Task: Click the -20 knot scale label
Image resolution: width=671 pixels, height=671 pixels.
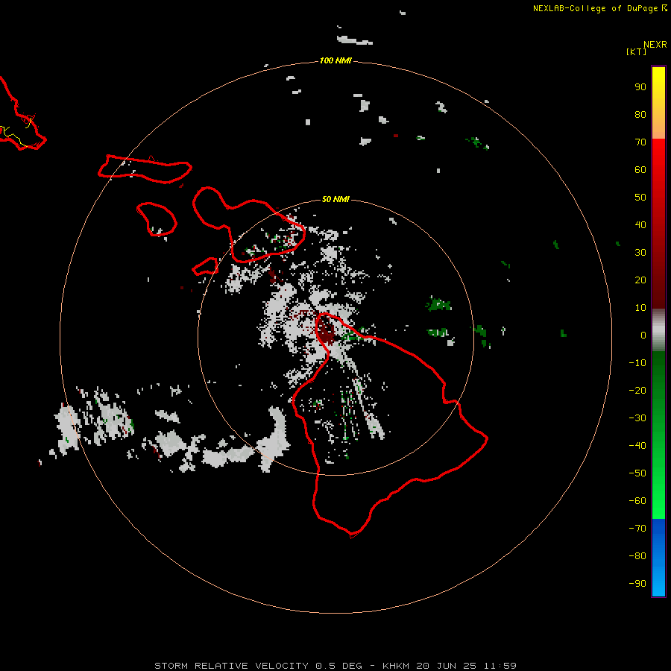Action: coord(637,391)
